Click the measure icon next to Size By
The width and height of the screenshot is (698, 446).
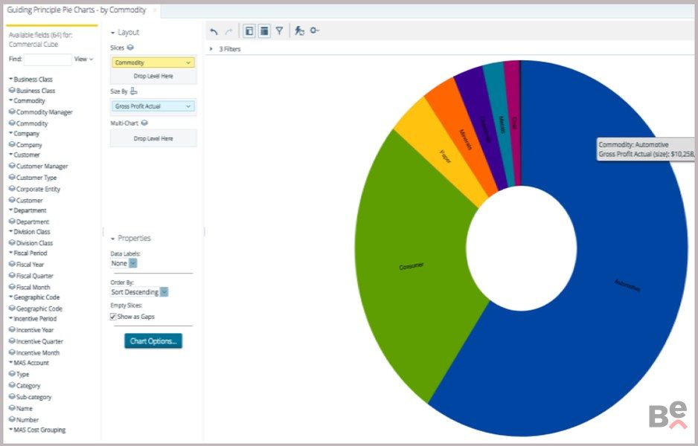[133, 91]
